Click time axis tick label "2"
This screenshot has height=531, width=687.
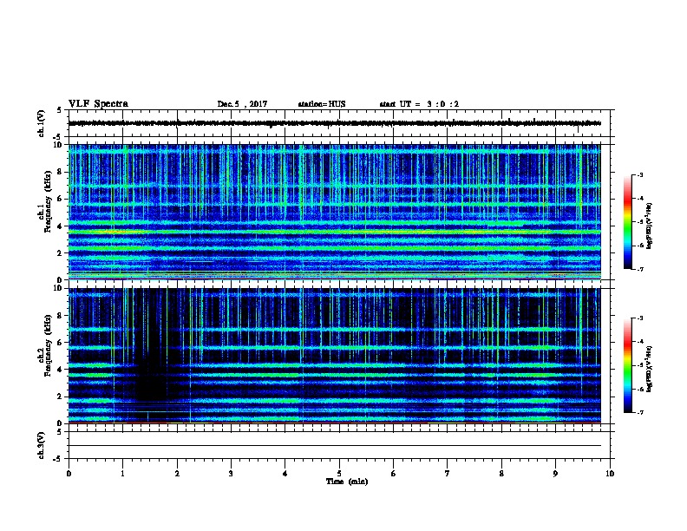[177, 474]
